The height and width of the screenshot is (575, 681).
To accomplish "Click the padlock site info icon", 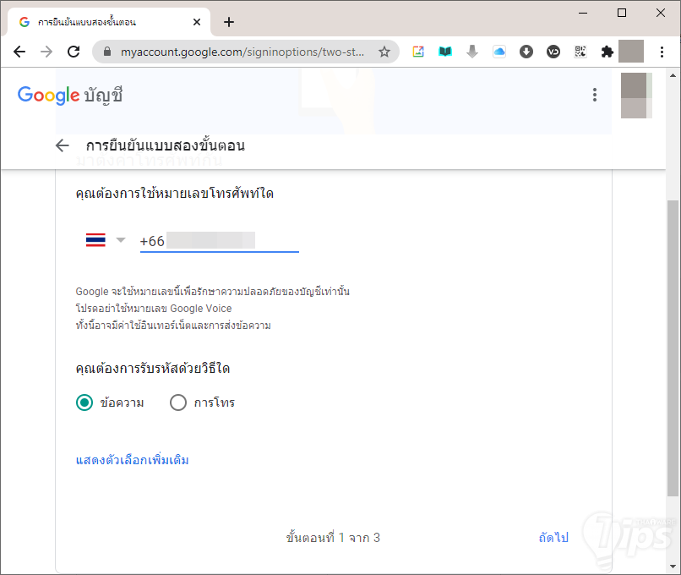I will pyautogui.click(x=107, y=52).
